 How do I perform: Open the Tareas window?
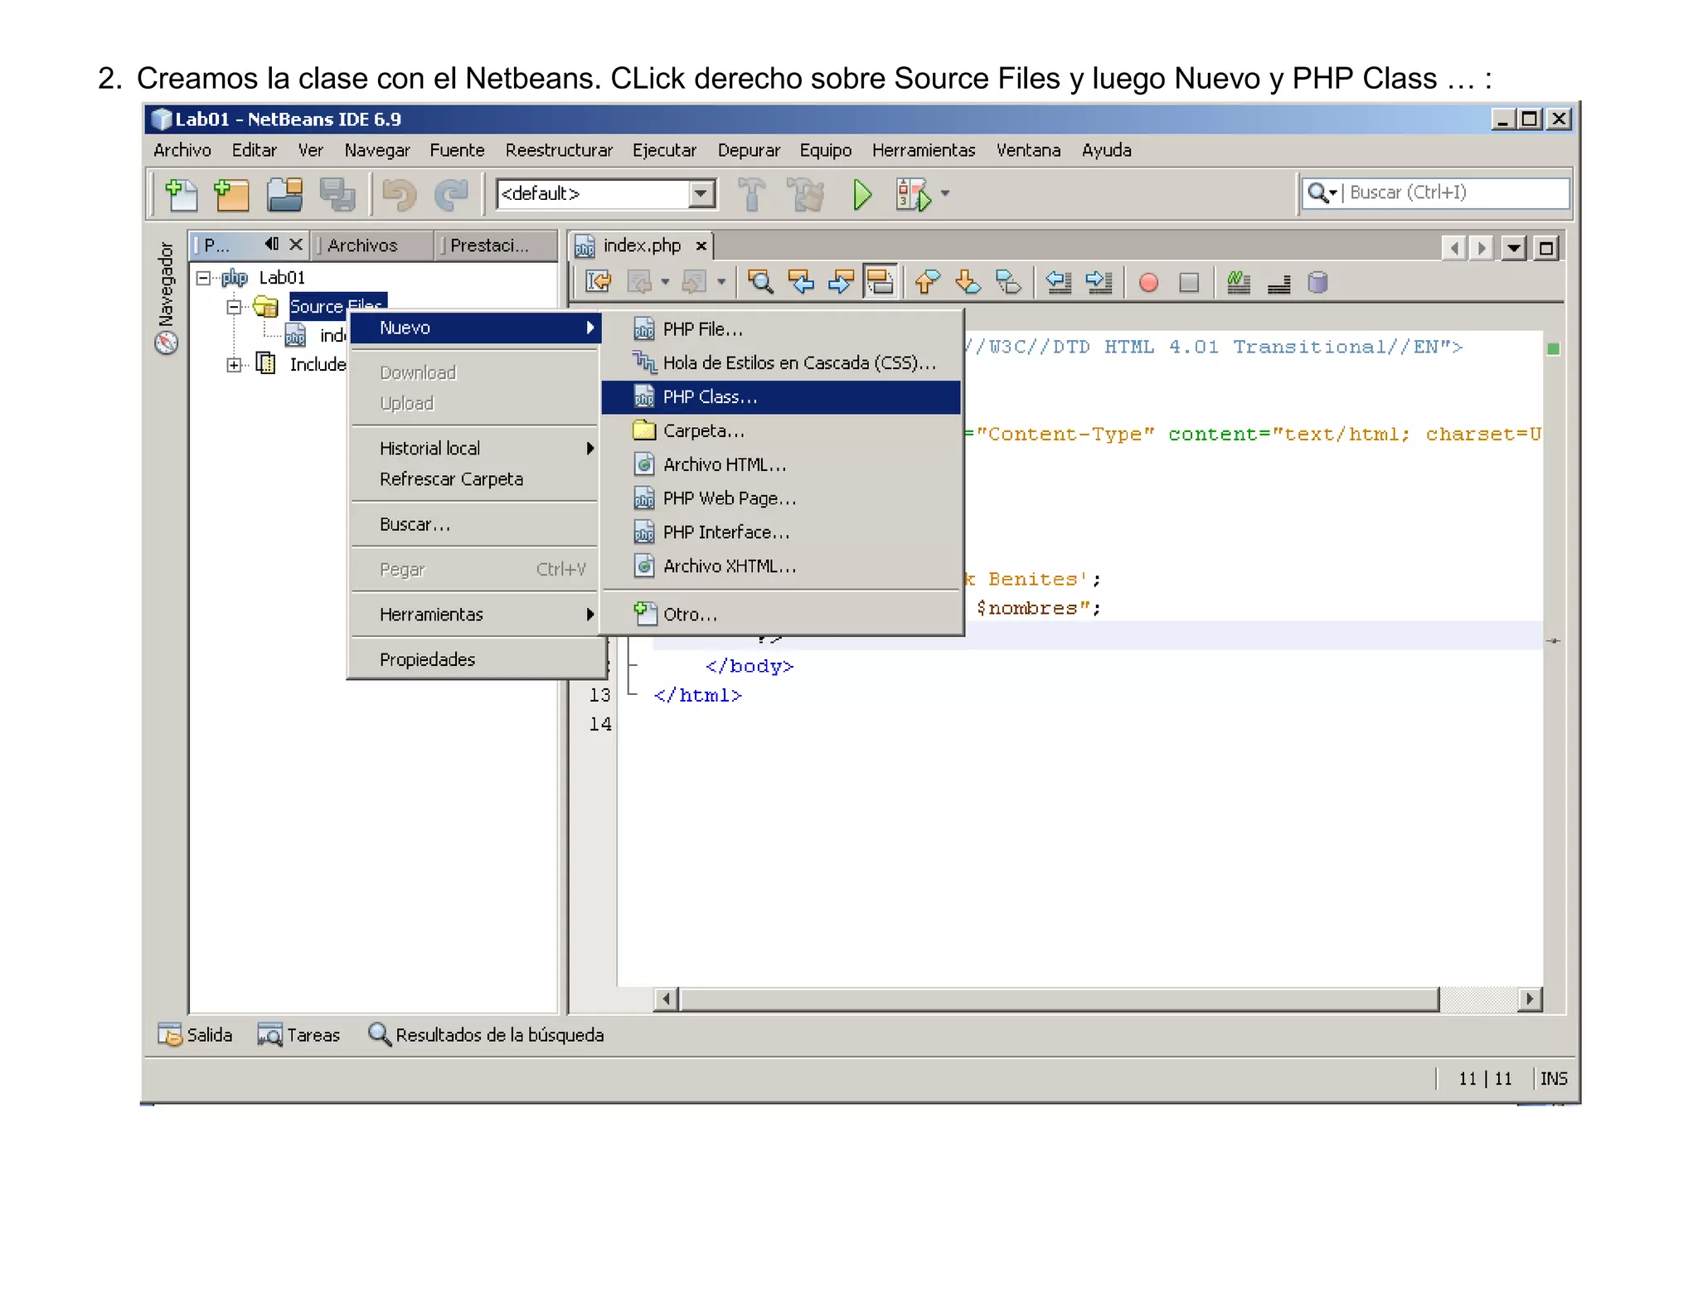(298, 1035)
